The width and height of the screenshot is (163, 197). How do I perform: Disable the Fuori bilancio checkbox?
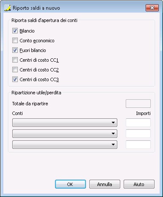pos(15,50)
